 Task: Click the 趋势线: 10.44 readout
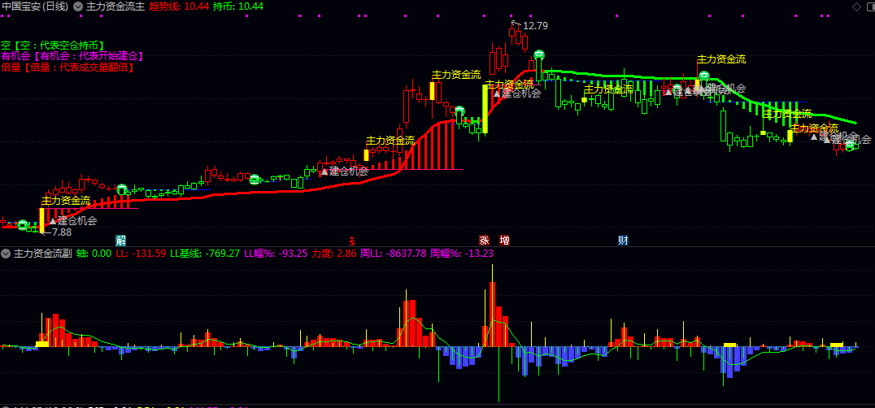179,7
